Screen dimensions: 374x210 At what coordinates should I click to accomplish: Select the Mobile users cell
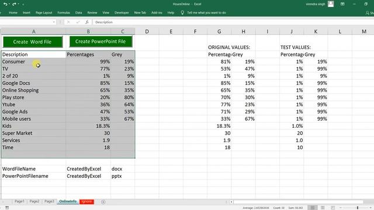(x=34, y=119)
